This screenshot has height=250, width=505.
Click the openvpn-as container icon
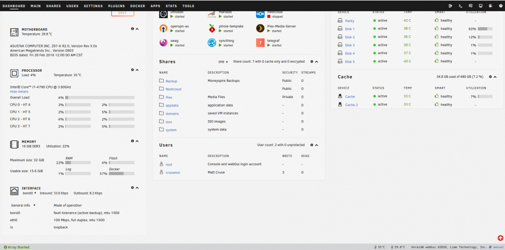(164, 28)
